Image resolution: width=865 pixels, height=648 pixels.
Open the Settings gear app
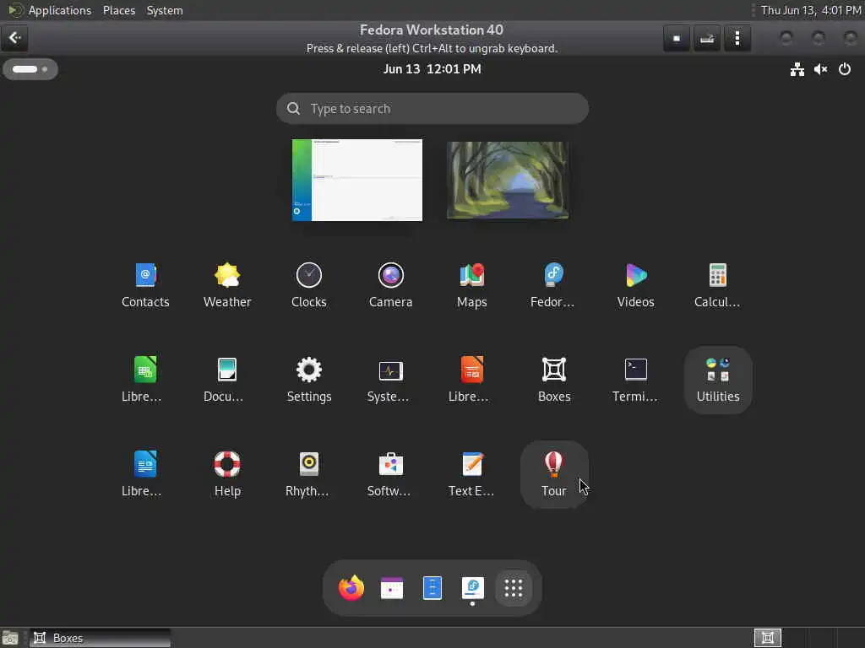[x=308, y=381]
